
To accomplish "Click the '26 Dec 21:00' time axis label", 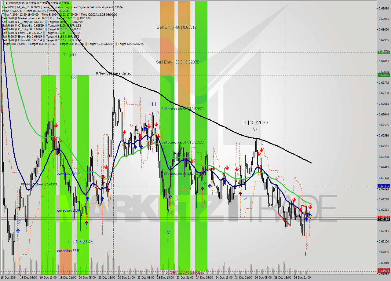I will click(x=302, y=277).
